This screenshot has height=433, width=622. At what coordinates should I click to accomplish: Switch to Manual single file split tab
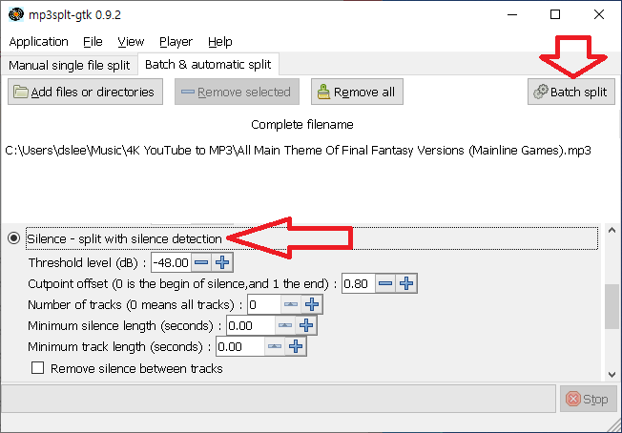tap(71, 65)
